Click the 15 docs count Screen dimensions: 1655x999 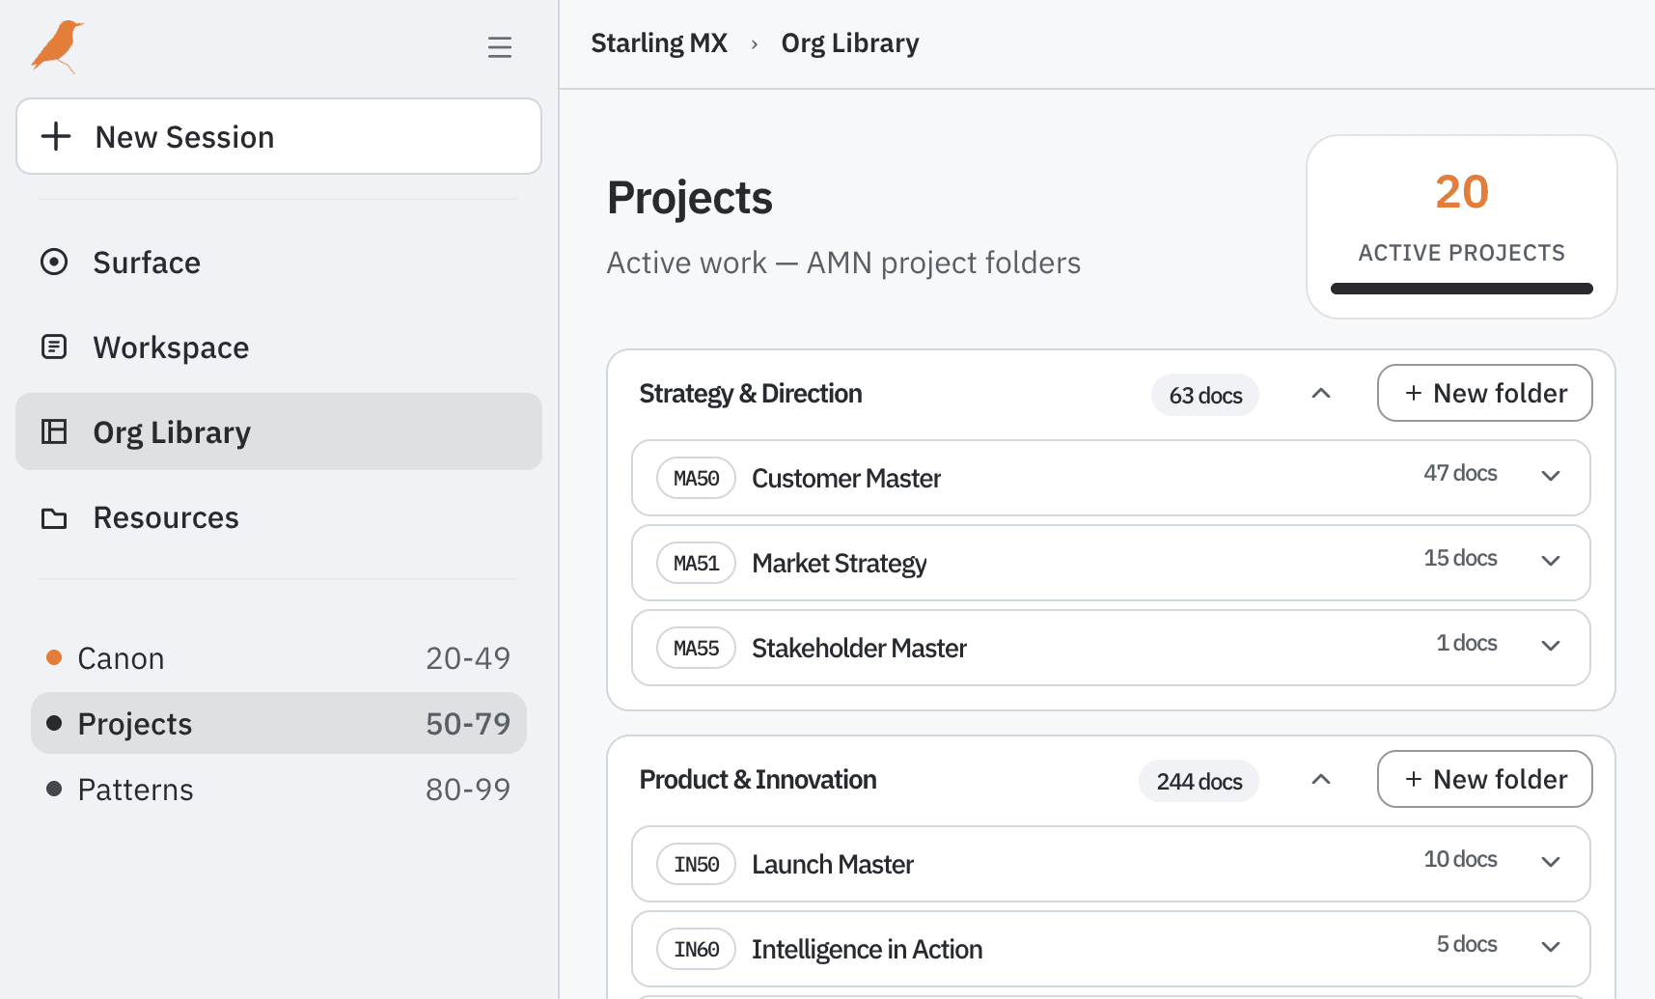[x=1460, y=558]
